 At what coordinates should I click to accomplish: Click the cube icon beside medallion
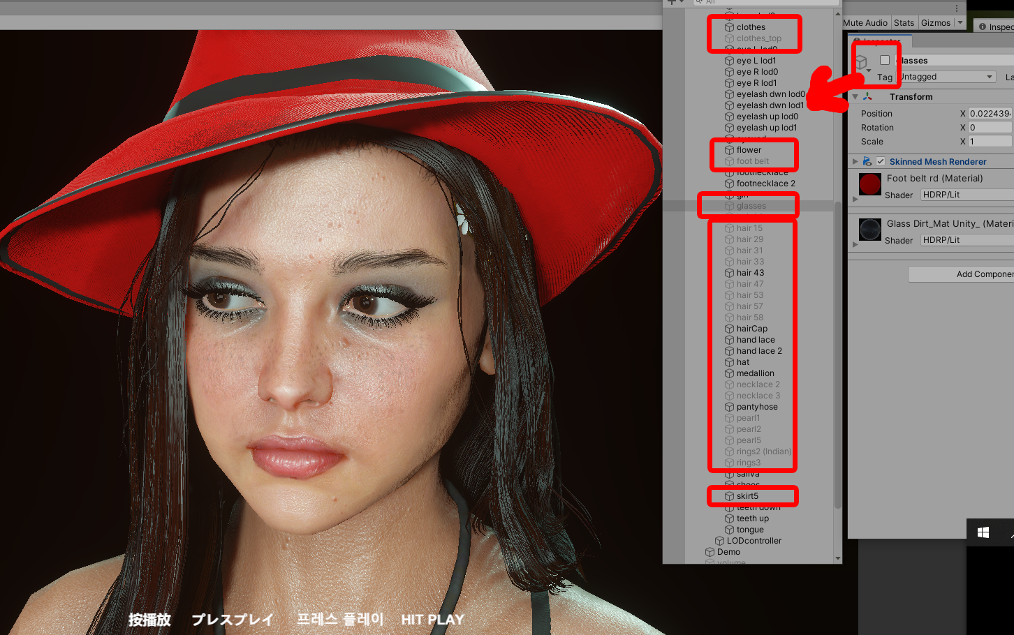729,373
